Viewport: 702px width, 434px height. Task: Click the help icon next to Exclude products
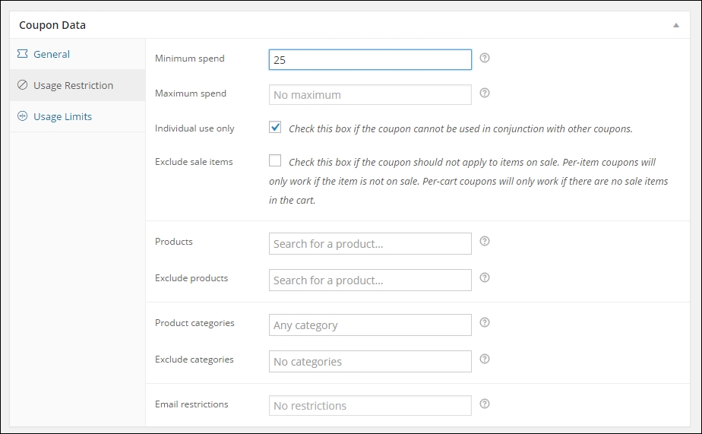(x=485, y=277)
